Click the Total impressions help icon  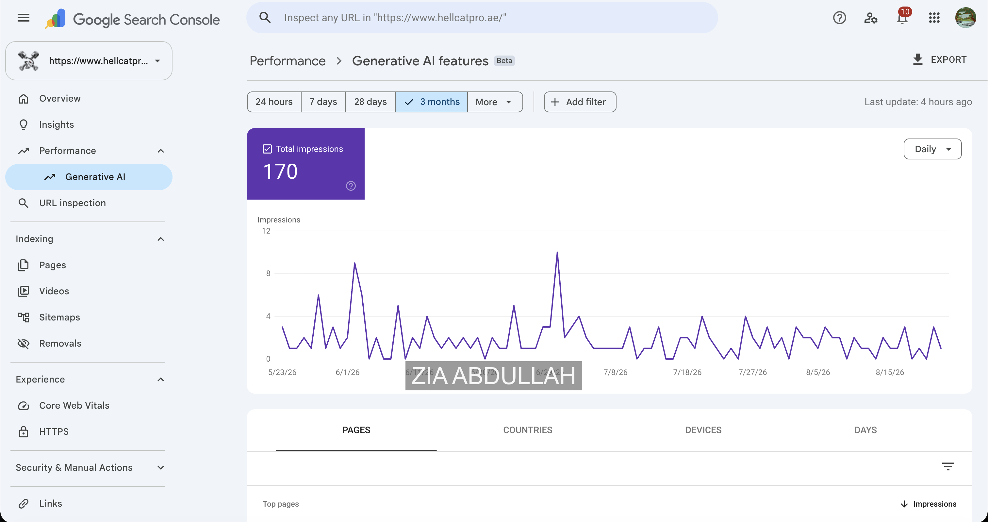(351, 186)
